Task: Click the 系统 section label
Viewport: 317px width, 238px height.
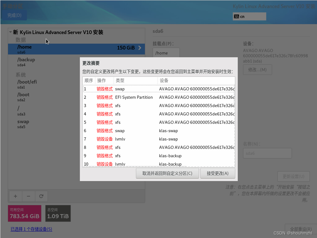Action: 21,75
